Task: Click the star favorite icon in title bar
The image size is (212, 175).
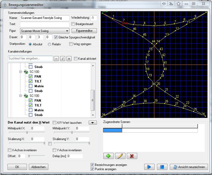Action: pyautogui.click(x=179, y=4)
